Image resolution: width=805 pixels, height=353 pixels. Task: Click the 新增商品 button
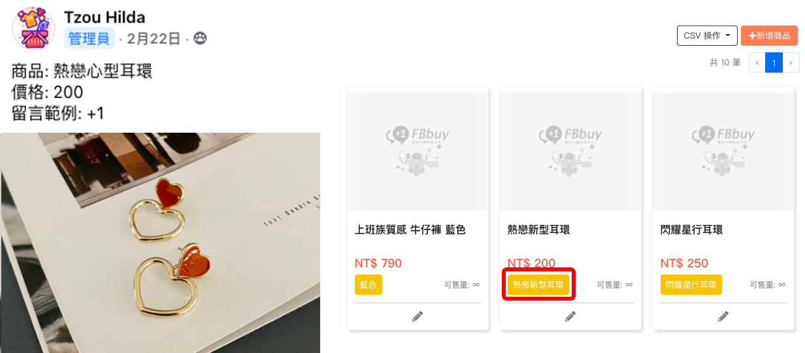(769, 35)
